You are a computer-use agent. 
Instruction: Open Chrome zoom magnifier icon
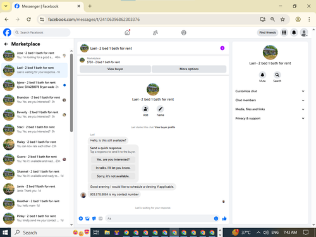[272, 20]
